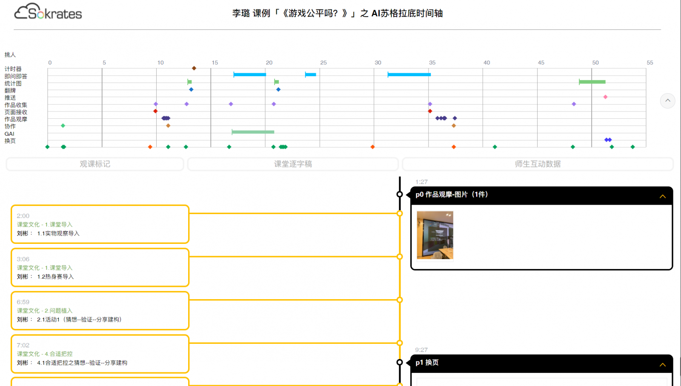Select the 2:00 实物观察导入 note card
The width and height of the screenshot is (681, 386).
[100, 224]
